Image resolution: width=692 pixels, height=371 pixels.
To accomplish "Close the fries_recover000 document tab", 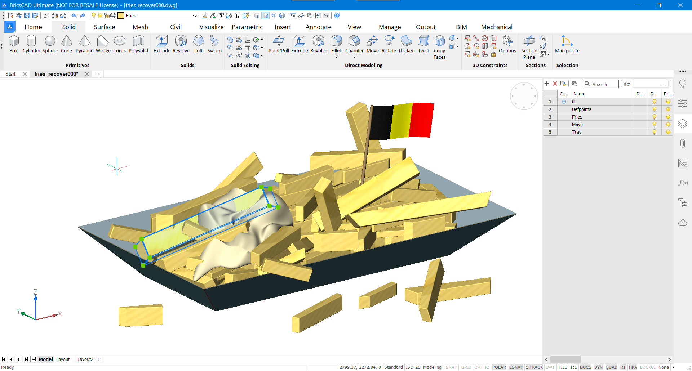I will 86,74.
